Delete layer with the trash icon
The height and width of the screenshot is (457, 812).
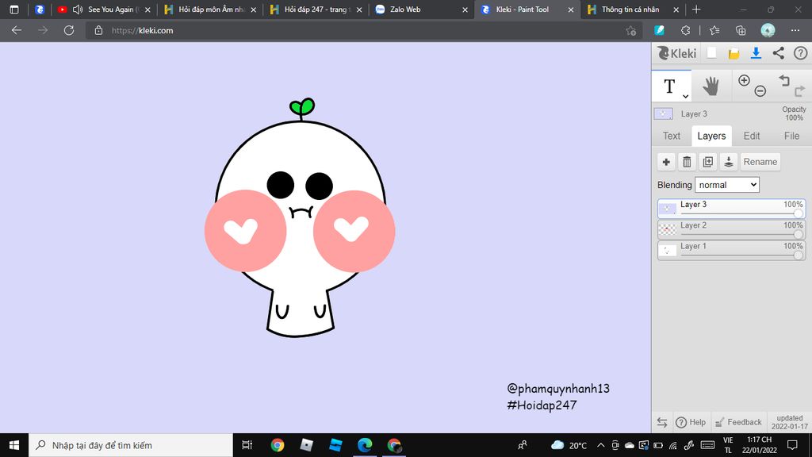click(687, 162)
